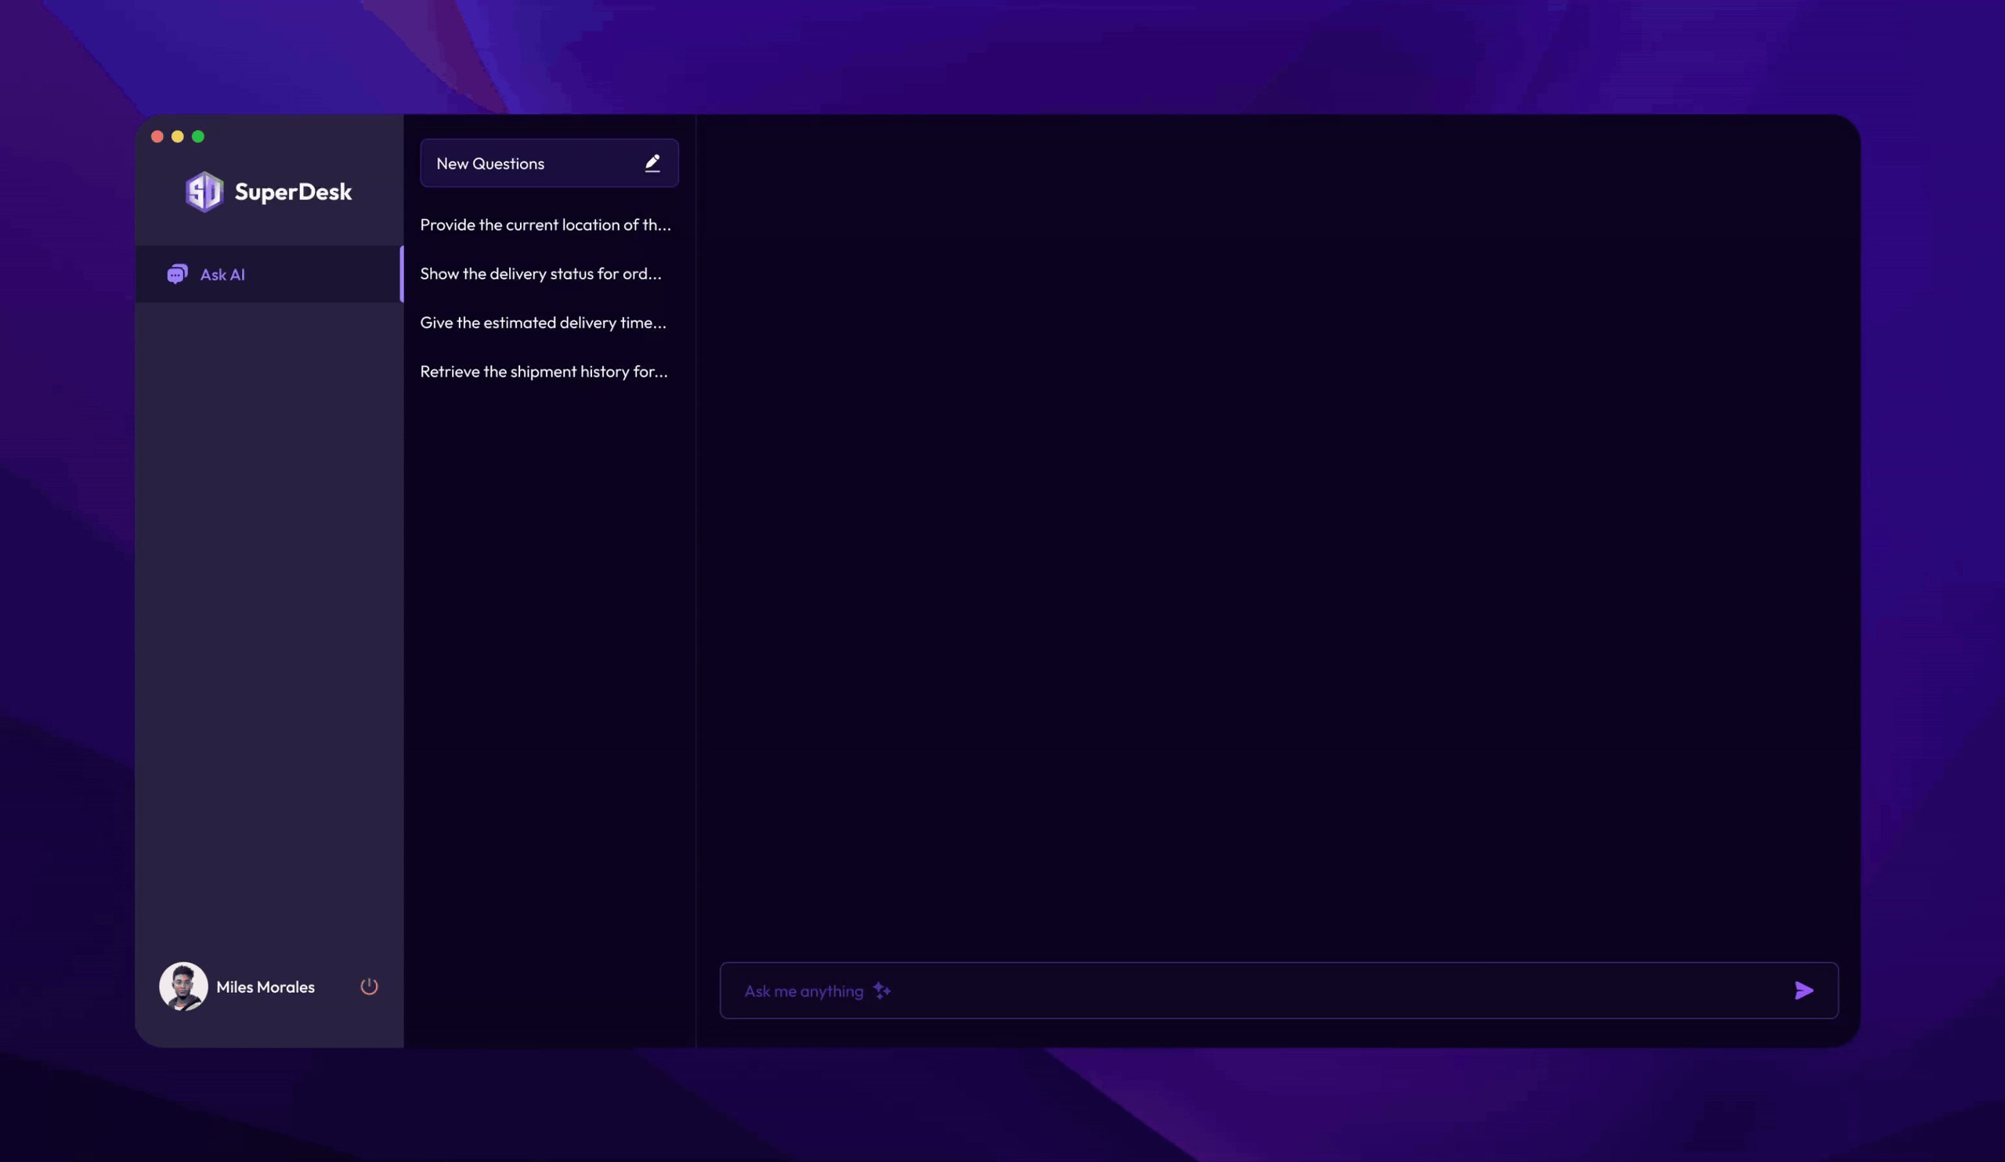Open Miles Morales profile avatar
This screenshot has height=1162, width=2005.
pyautogui.click(x=183, y=987)
